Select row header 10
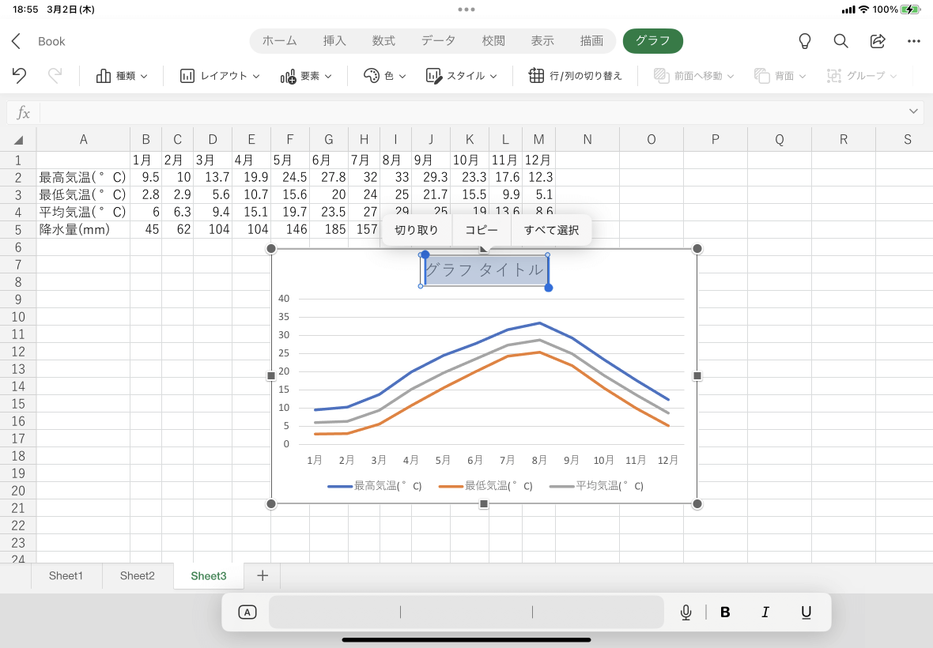Image resolution: width=933 pixels, height=648 pixels. [18, 317]
